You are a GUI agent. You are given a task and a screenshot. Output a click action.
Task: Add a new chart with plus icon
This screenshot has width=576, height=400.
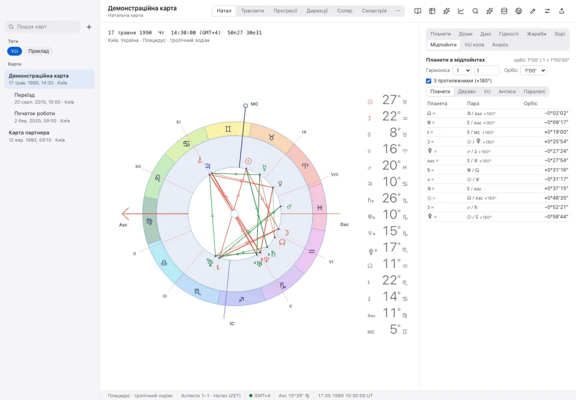coord(89,27)
